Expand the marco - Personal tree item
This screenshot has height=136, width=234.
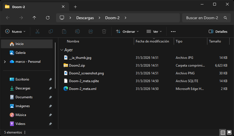click(5, 62)
